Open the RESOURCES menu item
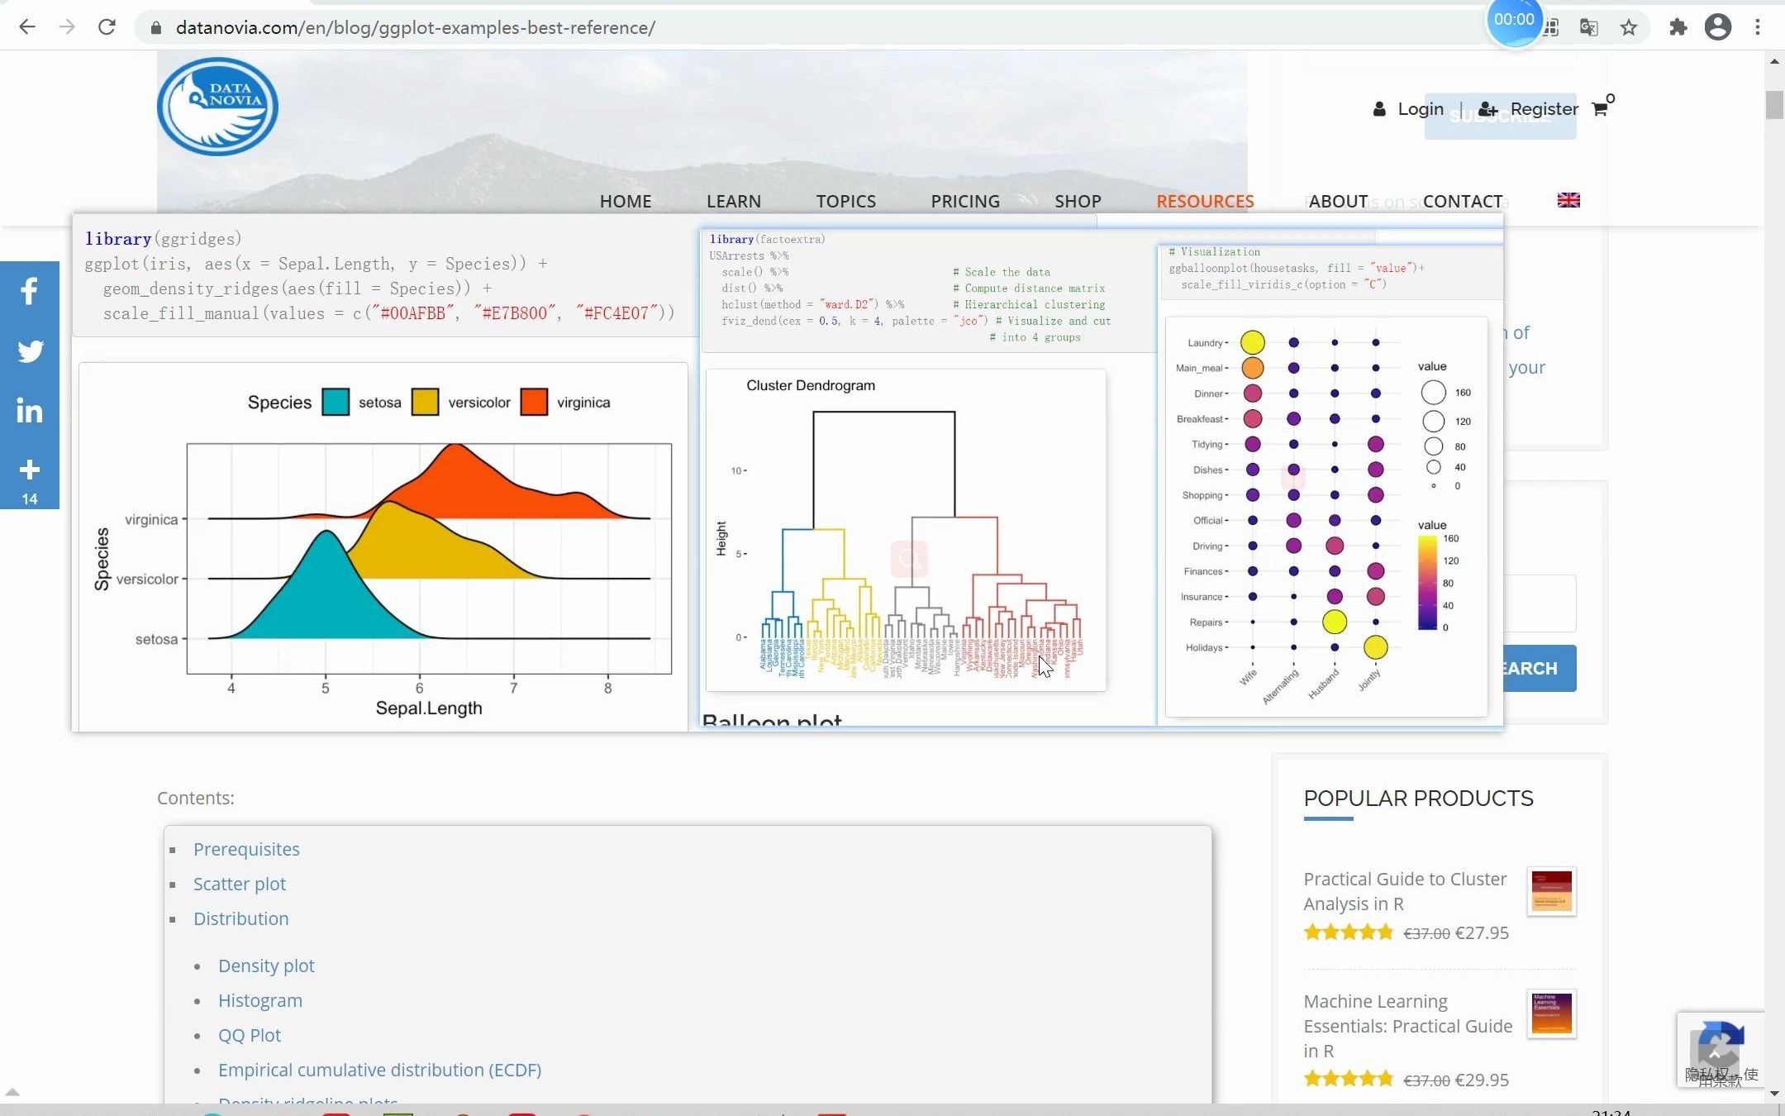1785x1116 pixels. coord(1206,201)
